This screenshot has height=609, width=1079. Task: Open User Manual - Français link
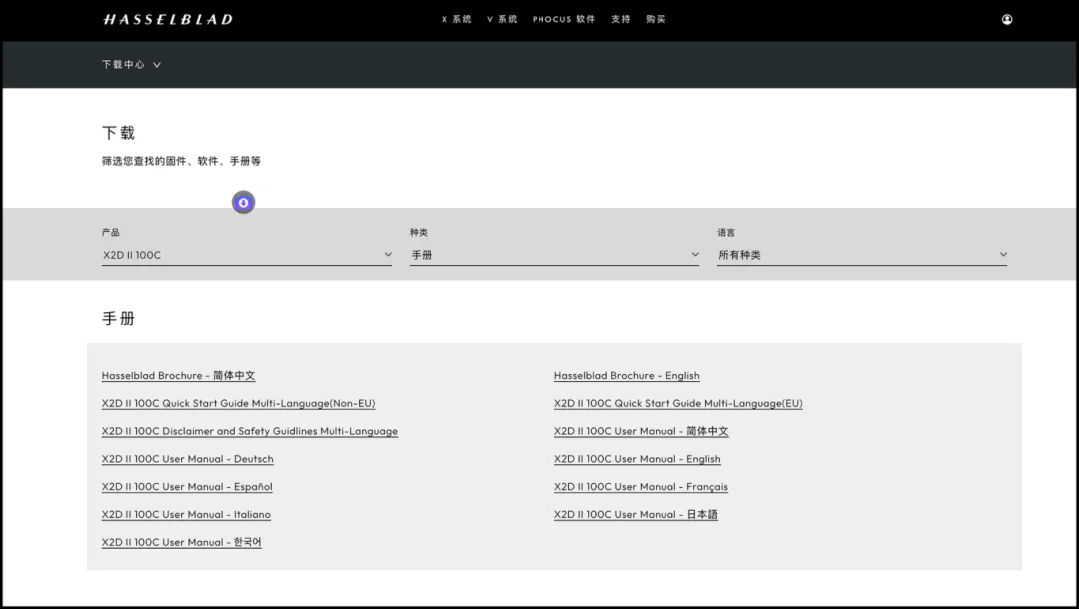pyautogui.click(x=641, y=486)
